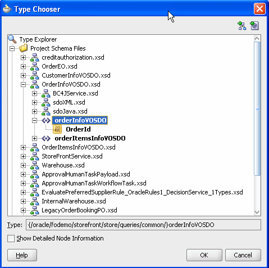Image resolution: width=269 pixels, height=268 pixels.
Task: Click the Import WSDL File icon
Action: (254, 26)
